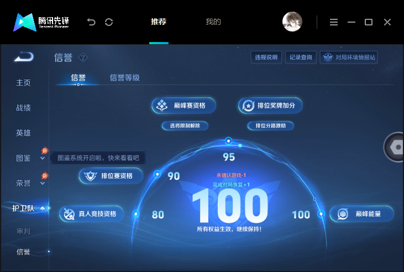Select the 信誉等级 sub-tab
404x272 pixels.
click(125, 77)
